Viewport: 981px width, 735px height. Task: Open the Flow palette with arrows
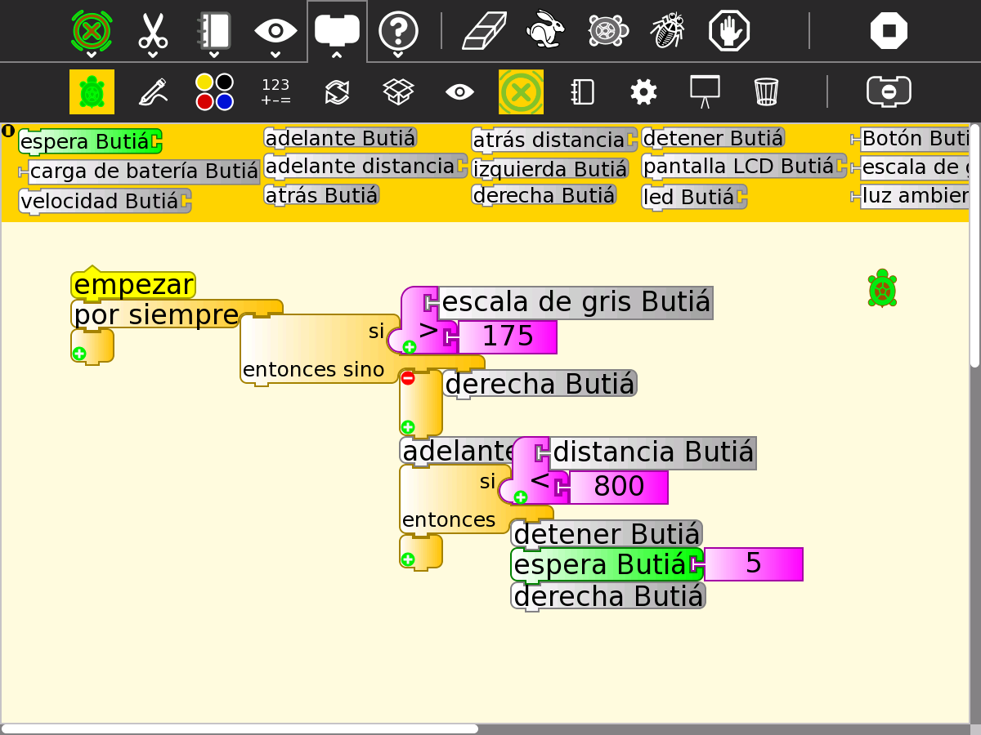tap(337, 91)
